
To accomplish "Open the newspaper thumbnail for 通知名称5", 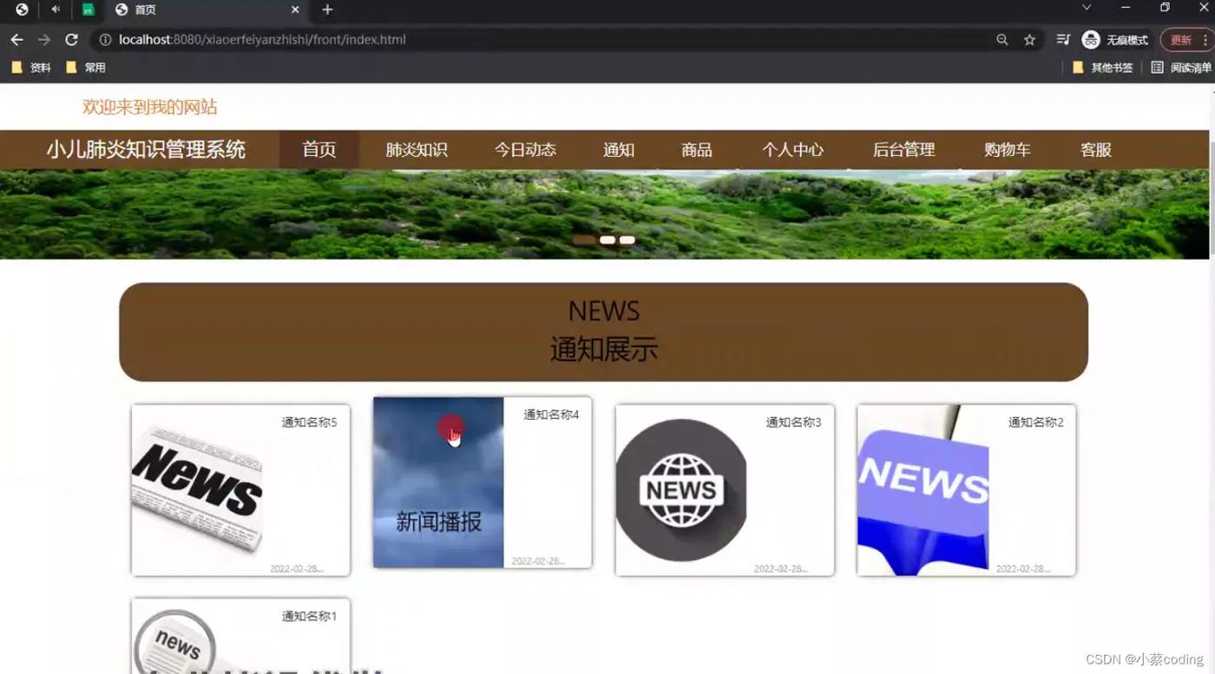I will coord(197,490).
